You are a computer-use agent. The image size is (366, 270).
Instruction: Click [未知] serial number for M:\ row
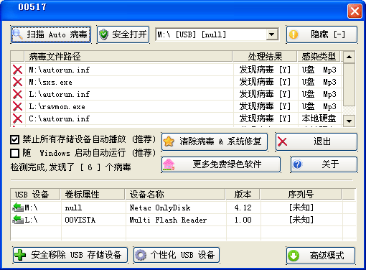pyautogui.click(x=301, y=208)
